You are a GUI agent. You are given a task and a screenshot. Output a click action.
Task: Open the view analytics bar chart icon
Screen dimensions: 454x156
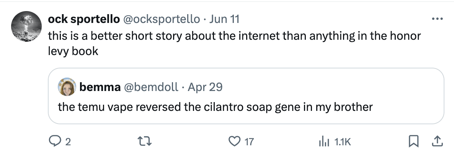click(x=324, y=142)
